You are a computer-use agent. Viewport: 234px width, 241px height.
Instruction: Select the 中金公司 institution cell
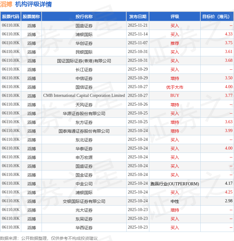click(x=84, y=184)
